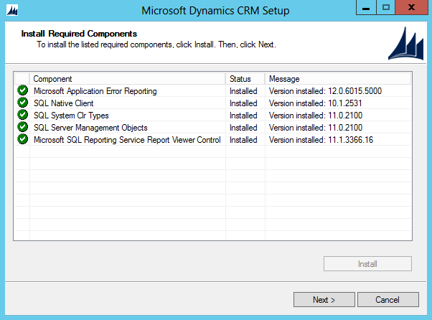
Task: Click the green check icon beside Microsoft Application Error Reporting
Action: click(x=22, y=90)
